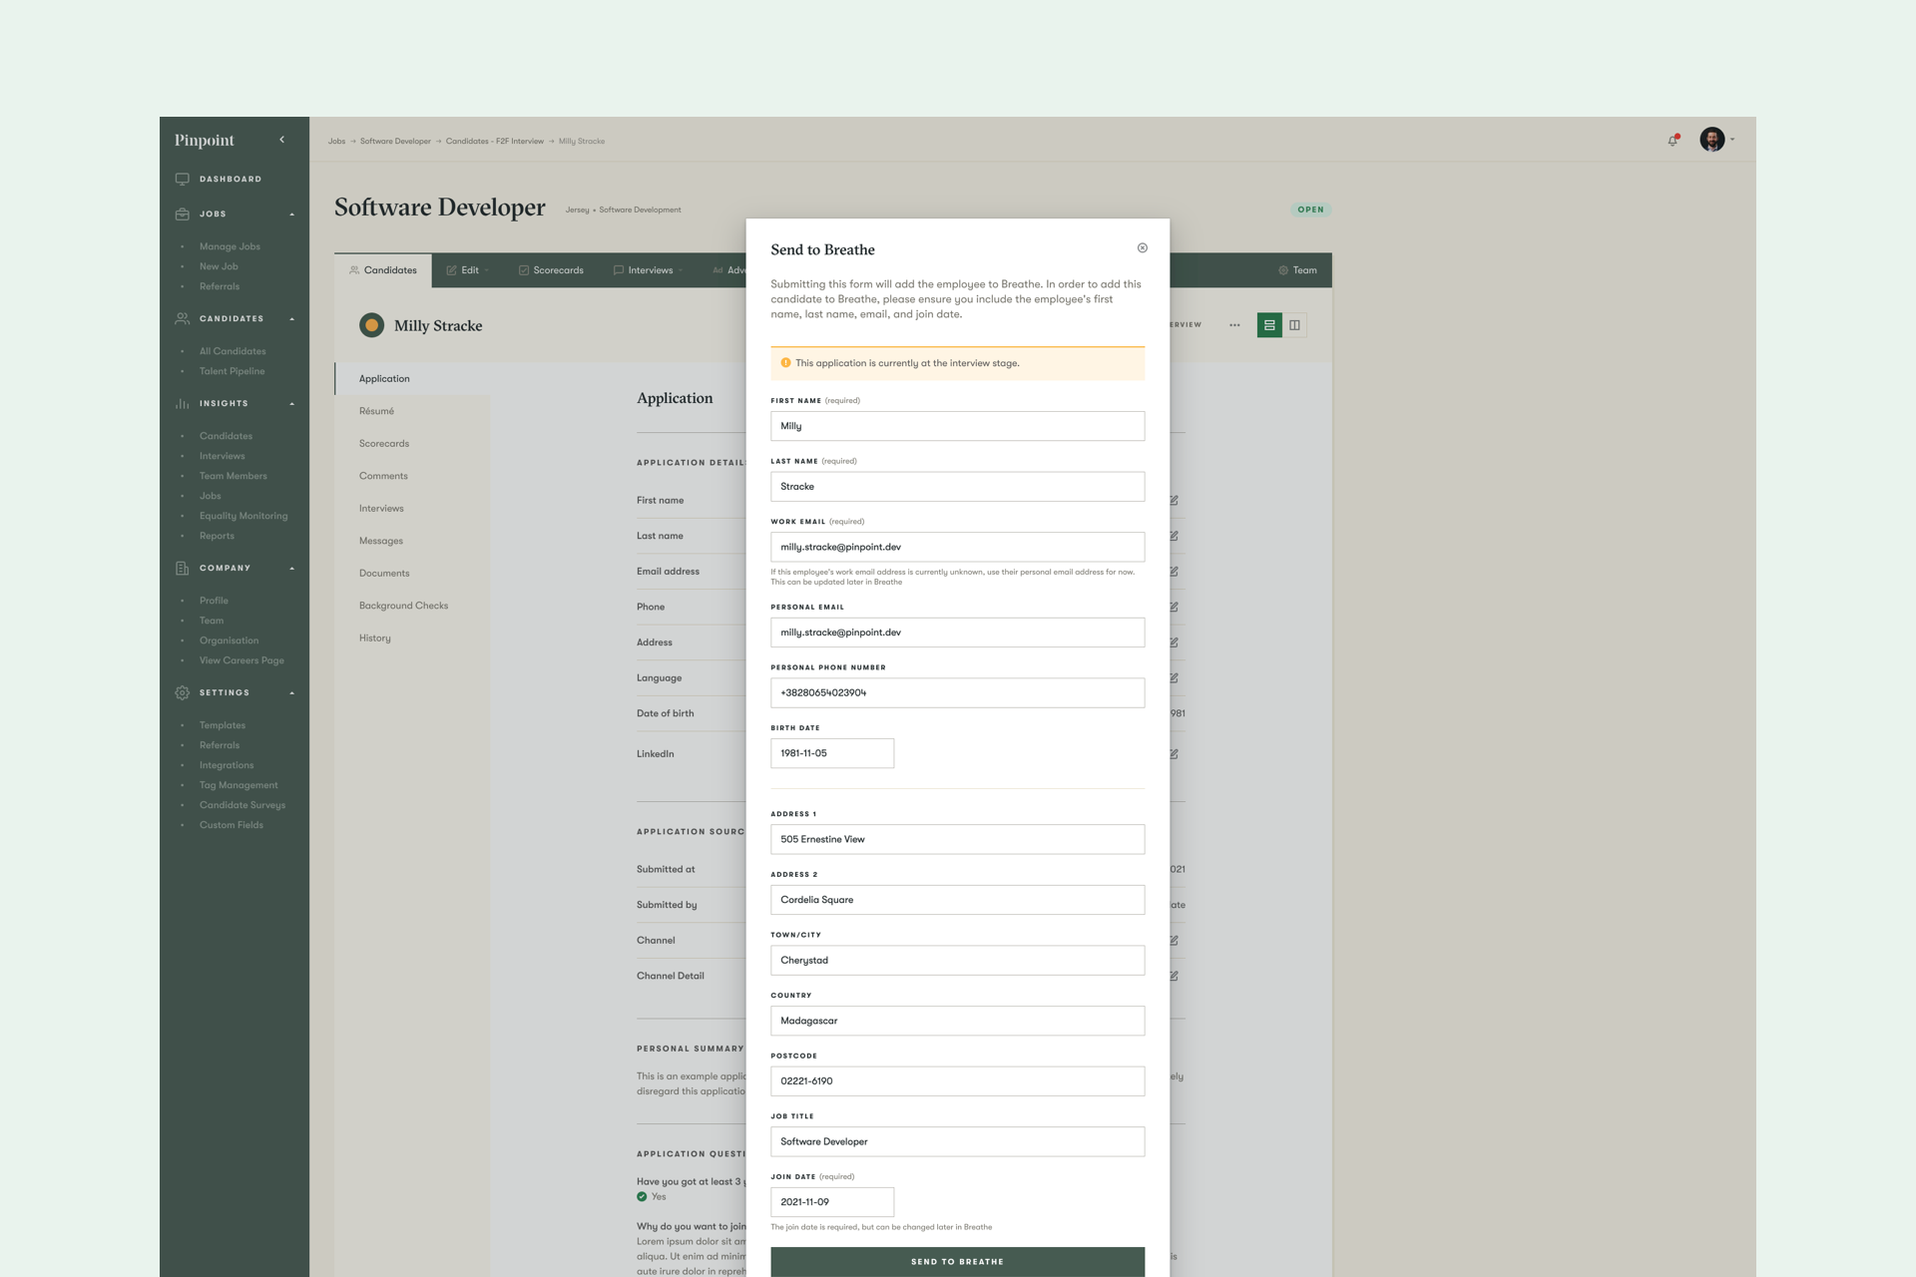Open Scorecards via its checkbox icon
The width and height of the screenshot is (1916, 1277).
point(523,269)
